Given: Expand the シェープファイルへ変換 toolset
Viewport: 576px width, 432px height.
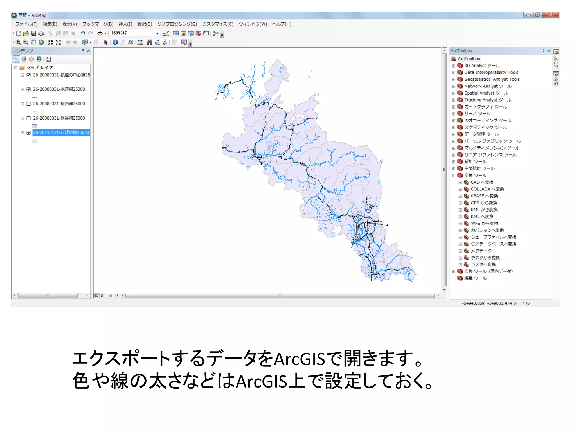Looking at the screenshot, I should coord(460,237).
